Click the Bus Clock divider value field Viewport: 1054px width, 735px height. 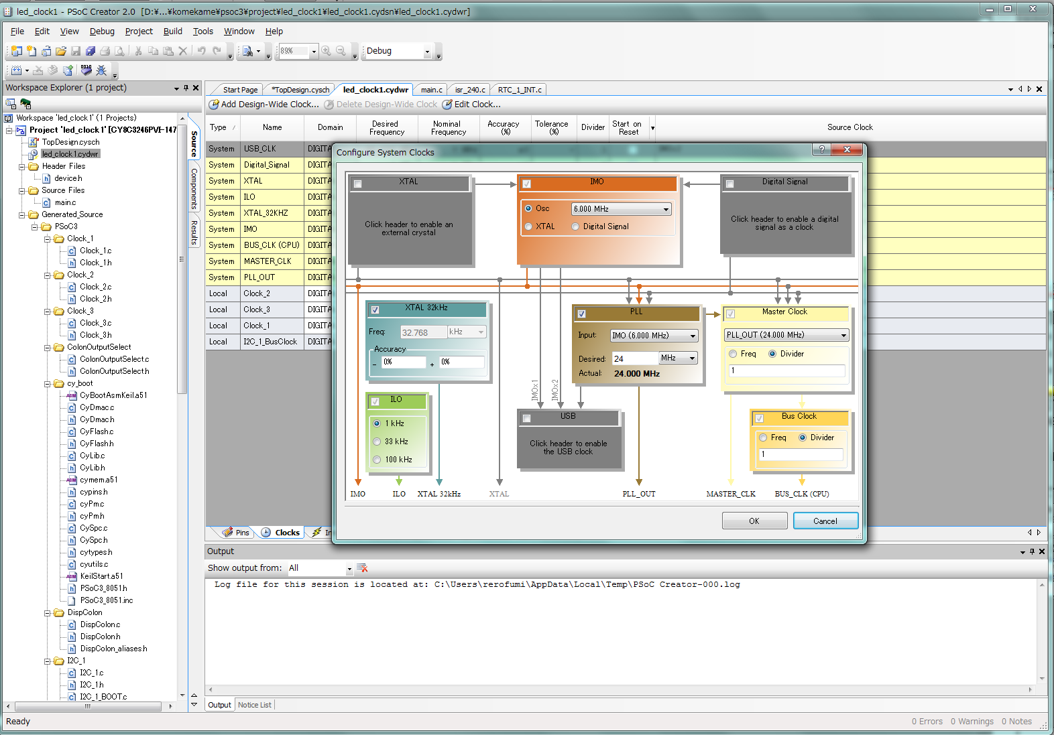click(801, 454)
